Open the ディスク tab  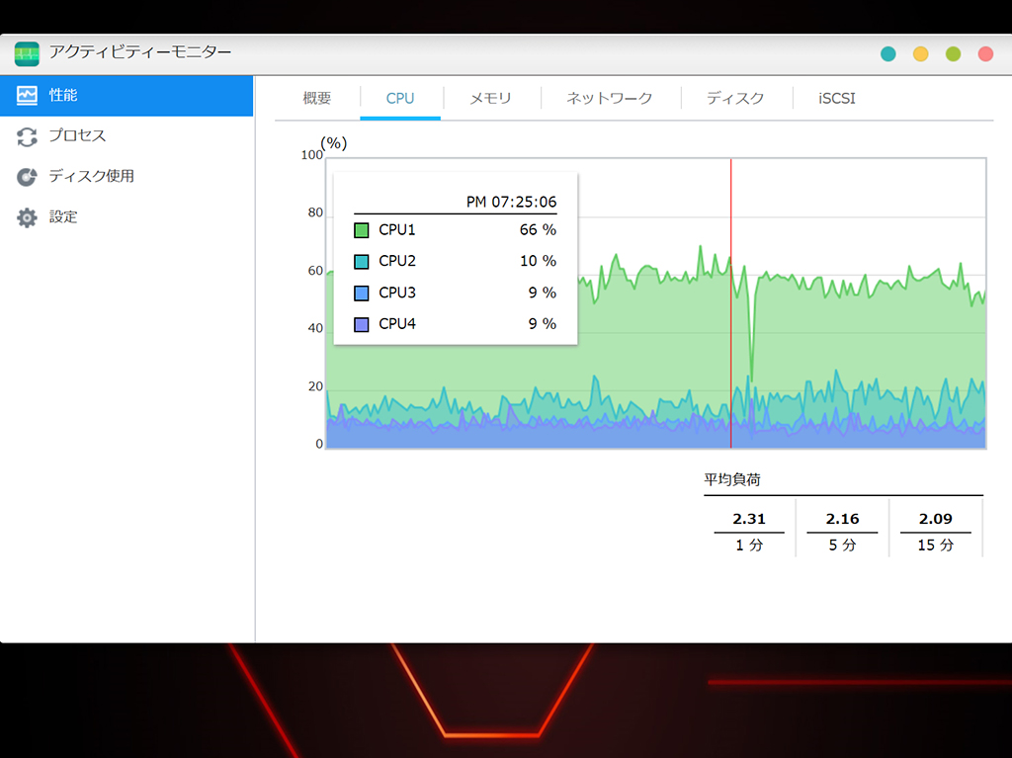pyautogui.click(x=735, y=98)
